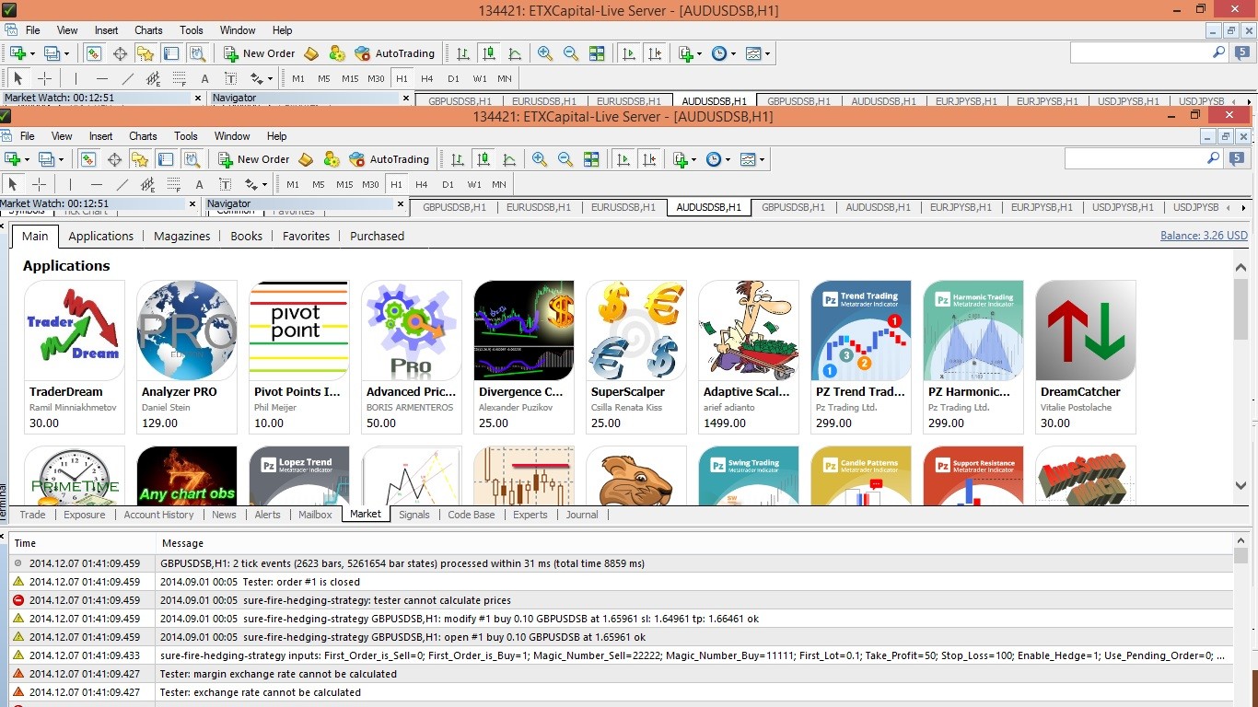Open the Account History terminal tab
Viewport: 1258px width, 707px height.
tap(158, 515)
